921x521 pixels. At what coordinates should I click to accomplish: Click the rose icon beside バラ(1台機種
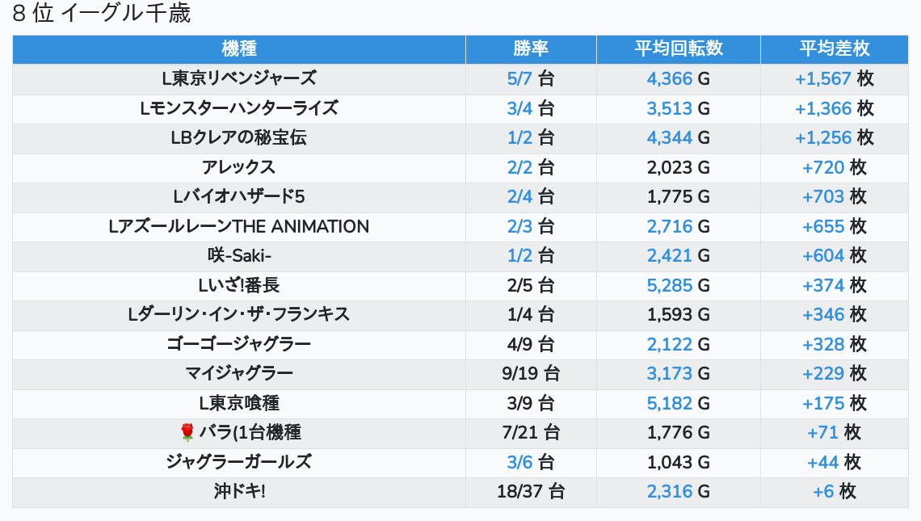tap(187, 433)
